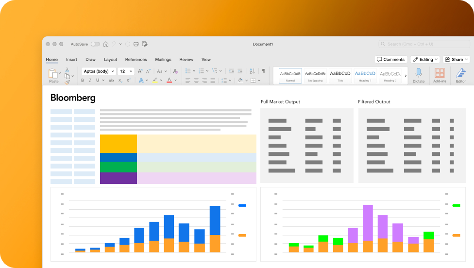This screenshot has height=268, width=474.
Task: Apply Bold formatting
Action: (x=84, y=80)
